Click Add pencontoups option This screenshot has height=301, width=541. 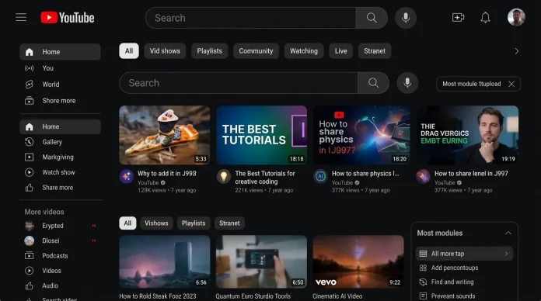464,268
